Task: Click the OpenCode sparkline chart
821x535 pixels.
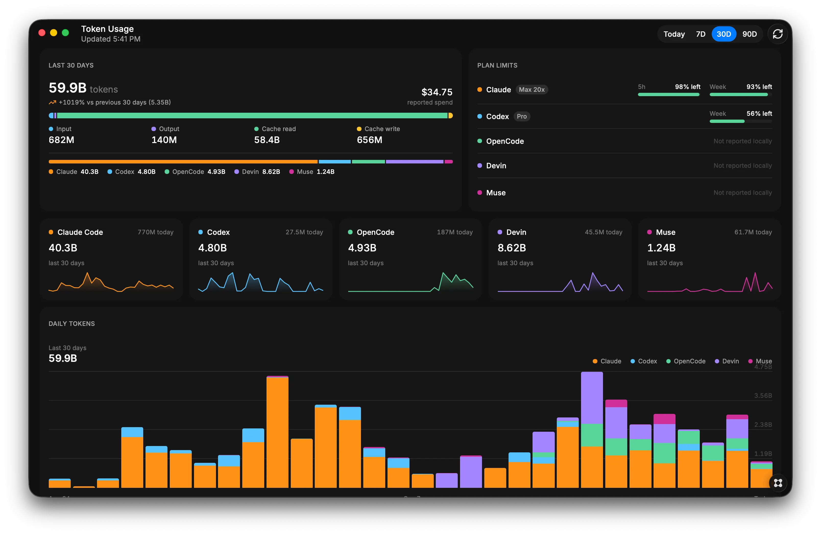Action: coord(410,282)
